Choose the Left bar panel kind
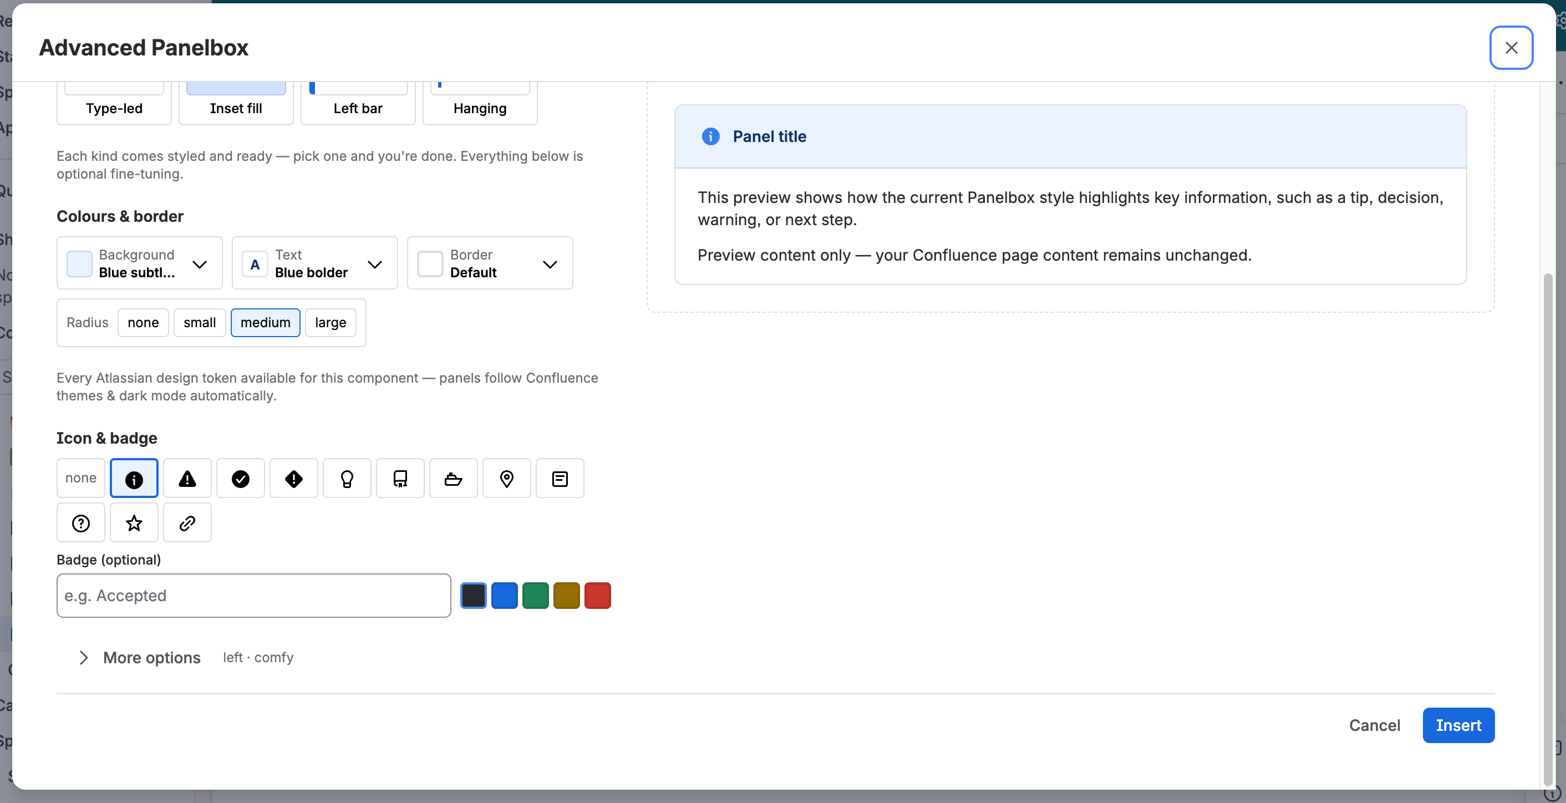 358,103
